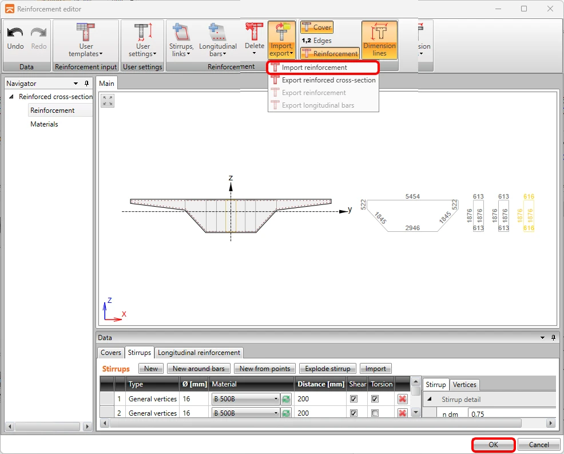Uncheck Torsion checkbox for stirrup 1
Viewport: 564px width, 454px height.
375,399
